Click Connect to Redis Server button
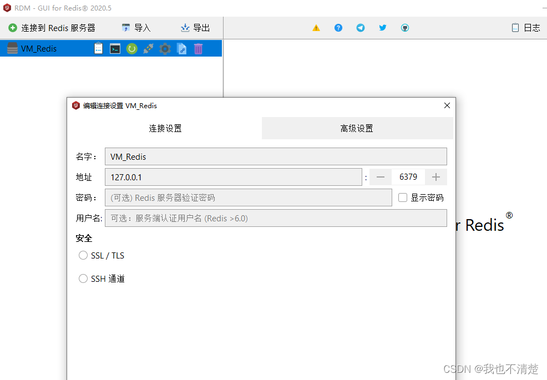Image resolution: width=547 pixels, height=380 pixels. click(x=52, y=28)
